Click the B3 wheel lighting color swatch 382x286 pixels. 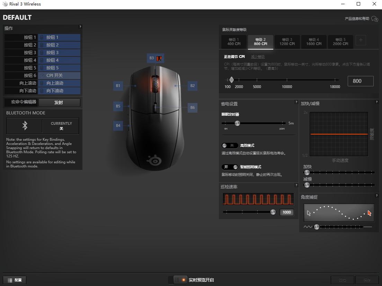[159, 58]
